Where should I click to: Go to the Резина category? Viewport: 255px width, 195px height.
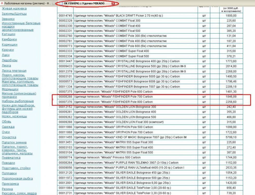click(7, 189)
